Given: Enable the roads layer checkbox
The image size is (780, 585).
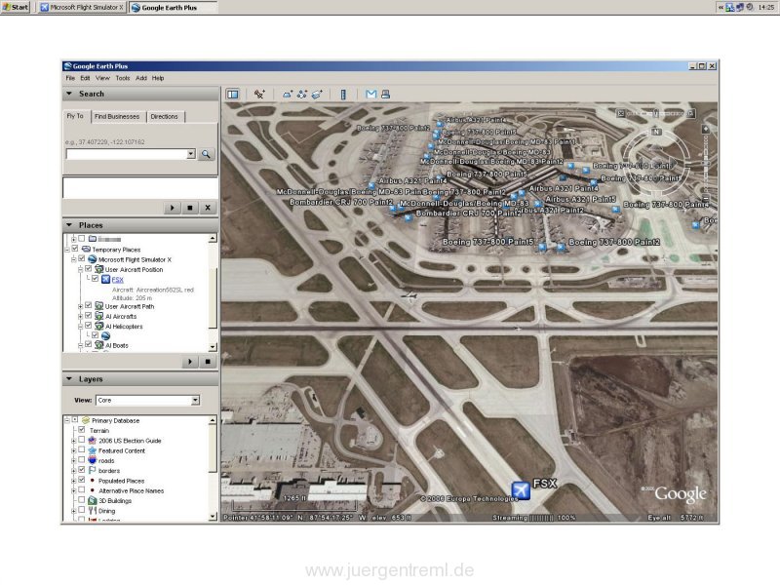Looking at the screenshot, I should click(82, 460).
